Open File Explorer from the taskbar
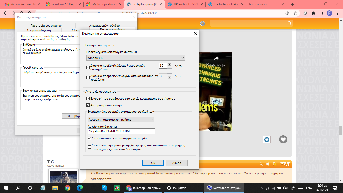 point(55,188)
